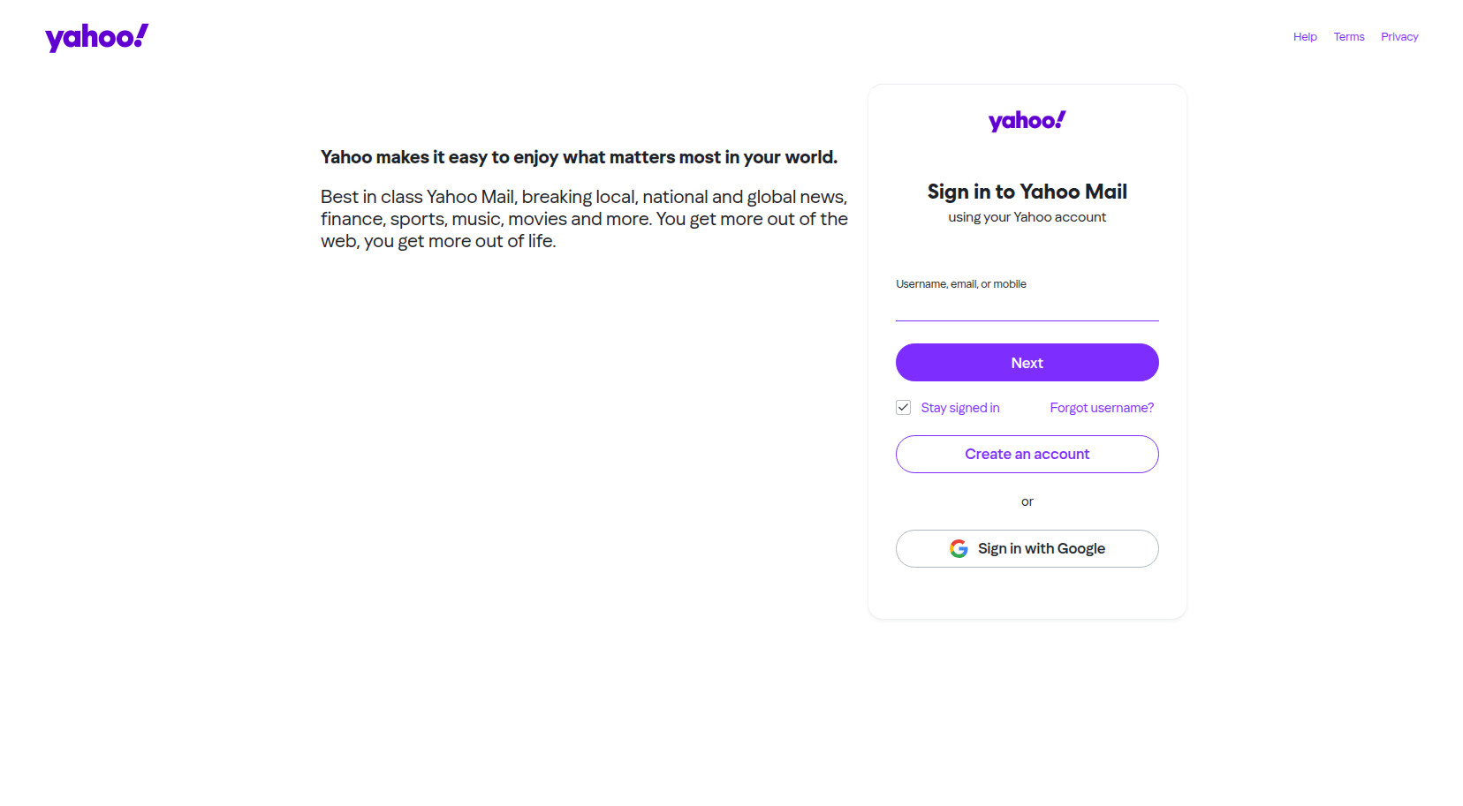The height and width of the screenshot is (806, 1463).
Task: Open the Terms link
Action: click(x=1349, y=37)
